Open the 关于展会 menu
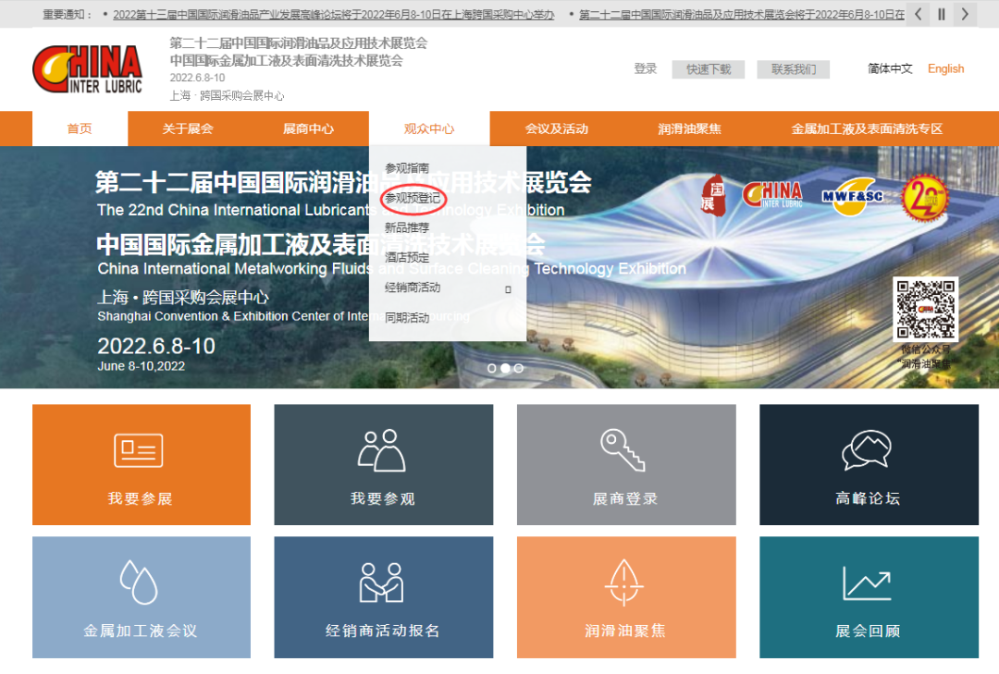 tap(187, 129)
